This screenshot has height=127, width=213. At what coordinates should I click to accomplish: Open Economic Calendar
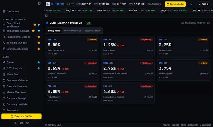tap(17, 80)
